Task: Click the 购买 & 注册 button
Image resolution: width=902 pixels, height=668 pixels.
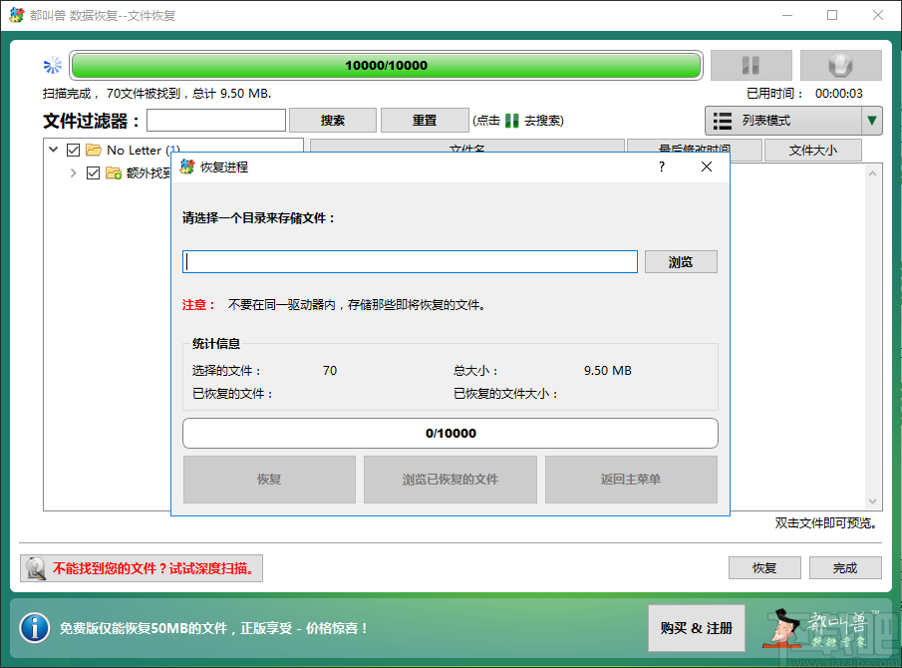Action: click(696, 628)
